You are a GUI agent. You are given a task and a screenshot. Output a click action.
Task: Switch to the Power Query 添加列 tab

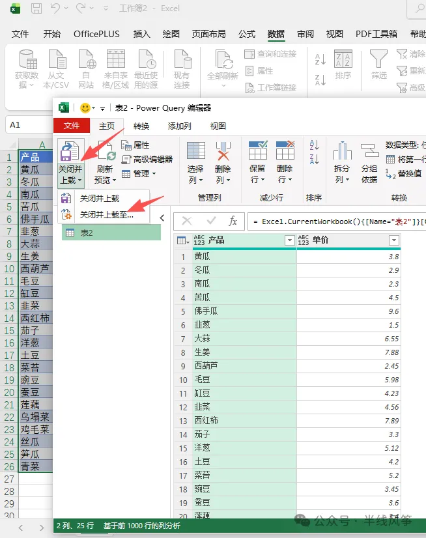coord(179,126)
